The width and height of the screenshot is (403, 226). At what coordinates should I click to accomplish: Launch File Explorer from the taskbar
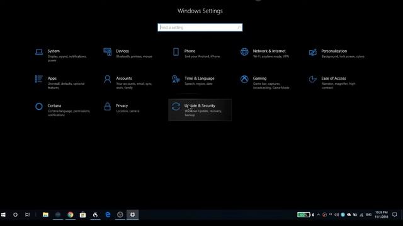point(45,215)
